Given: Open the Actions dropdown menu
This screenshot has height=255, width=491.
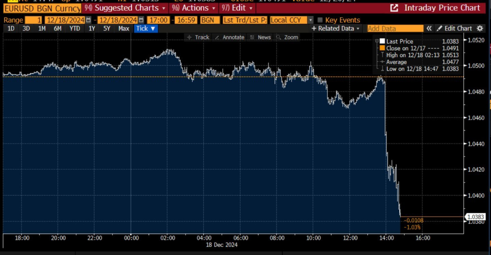Looking at the screenshot, I should coord(193,8).
